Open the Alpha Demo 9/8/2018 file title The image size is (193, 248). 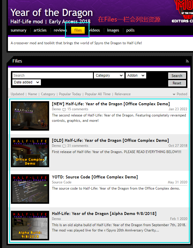pyautogui.click(x=104, y=213)
